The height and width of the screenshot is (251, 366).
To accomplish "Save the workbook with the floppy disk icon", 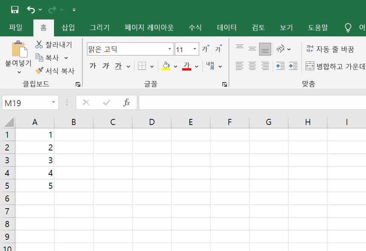I will (x=15, y=10).
